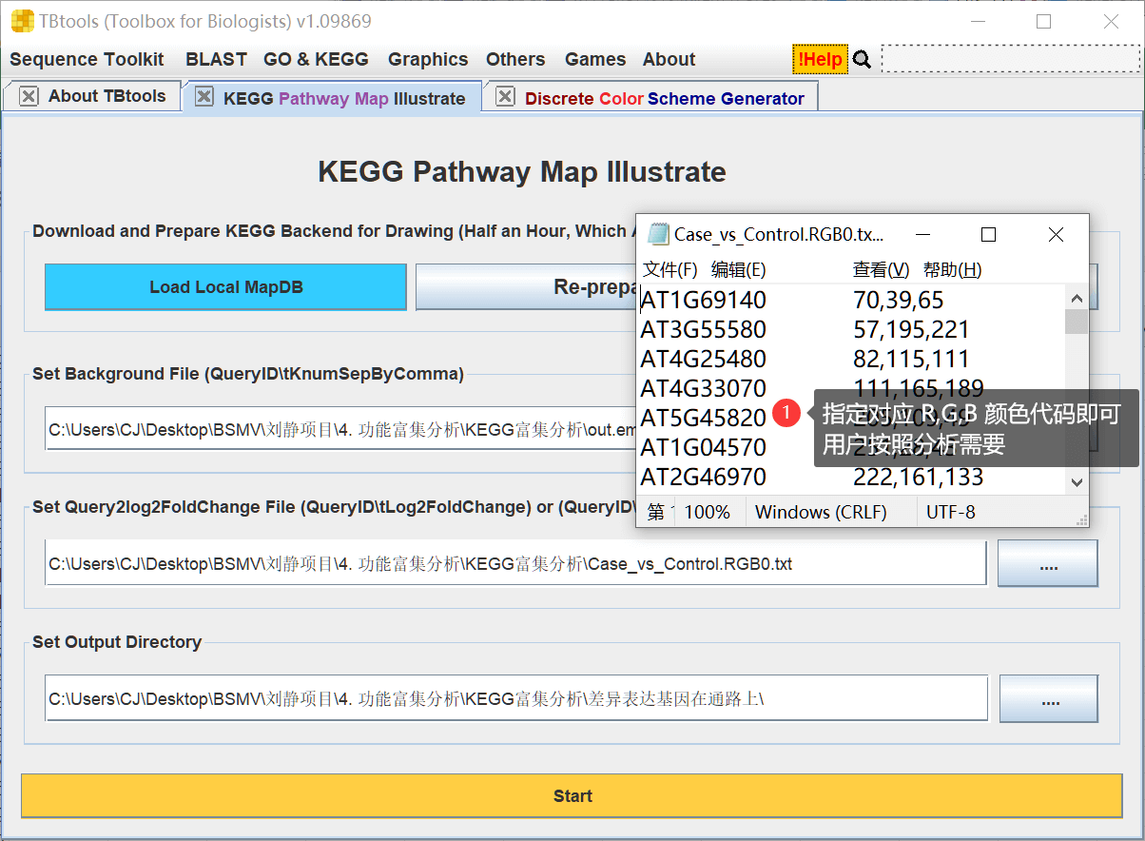Browse for the output directory with ....
The height and width of the screenshot is (841, 1145).
(1049, 699)
